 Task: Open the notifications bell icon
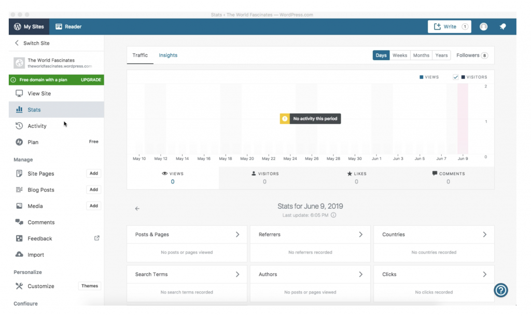point(503,26)
